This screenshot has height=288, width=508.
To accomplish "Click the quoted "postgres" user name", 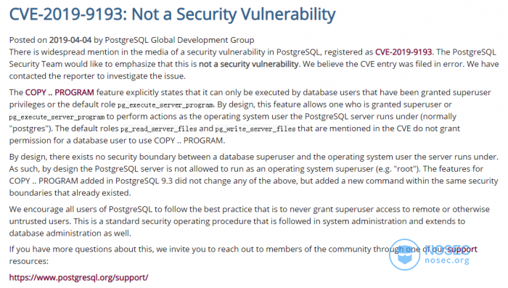I will pos(30,128).
